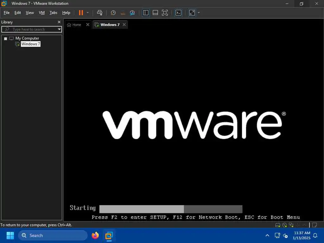This screenshot has height=243, width=324.
Task: Open the VM menu
Action: pos(42,13)
